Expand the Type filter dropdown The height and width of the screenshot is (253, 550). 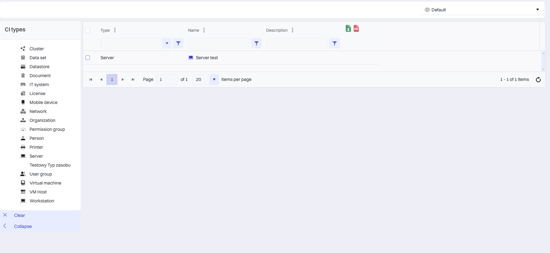coord(167,43)
